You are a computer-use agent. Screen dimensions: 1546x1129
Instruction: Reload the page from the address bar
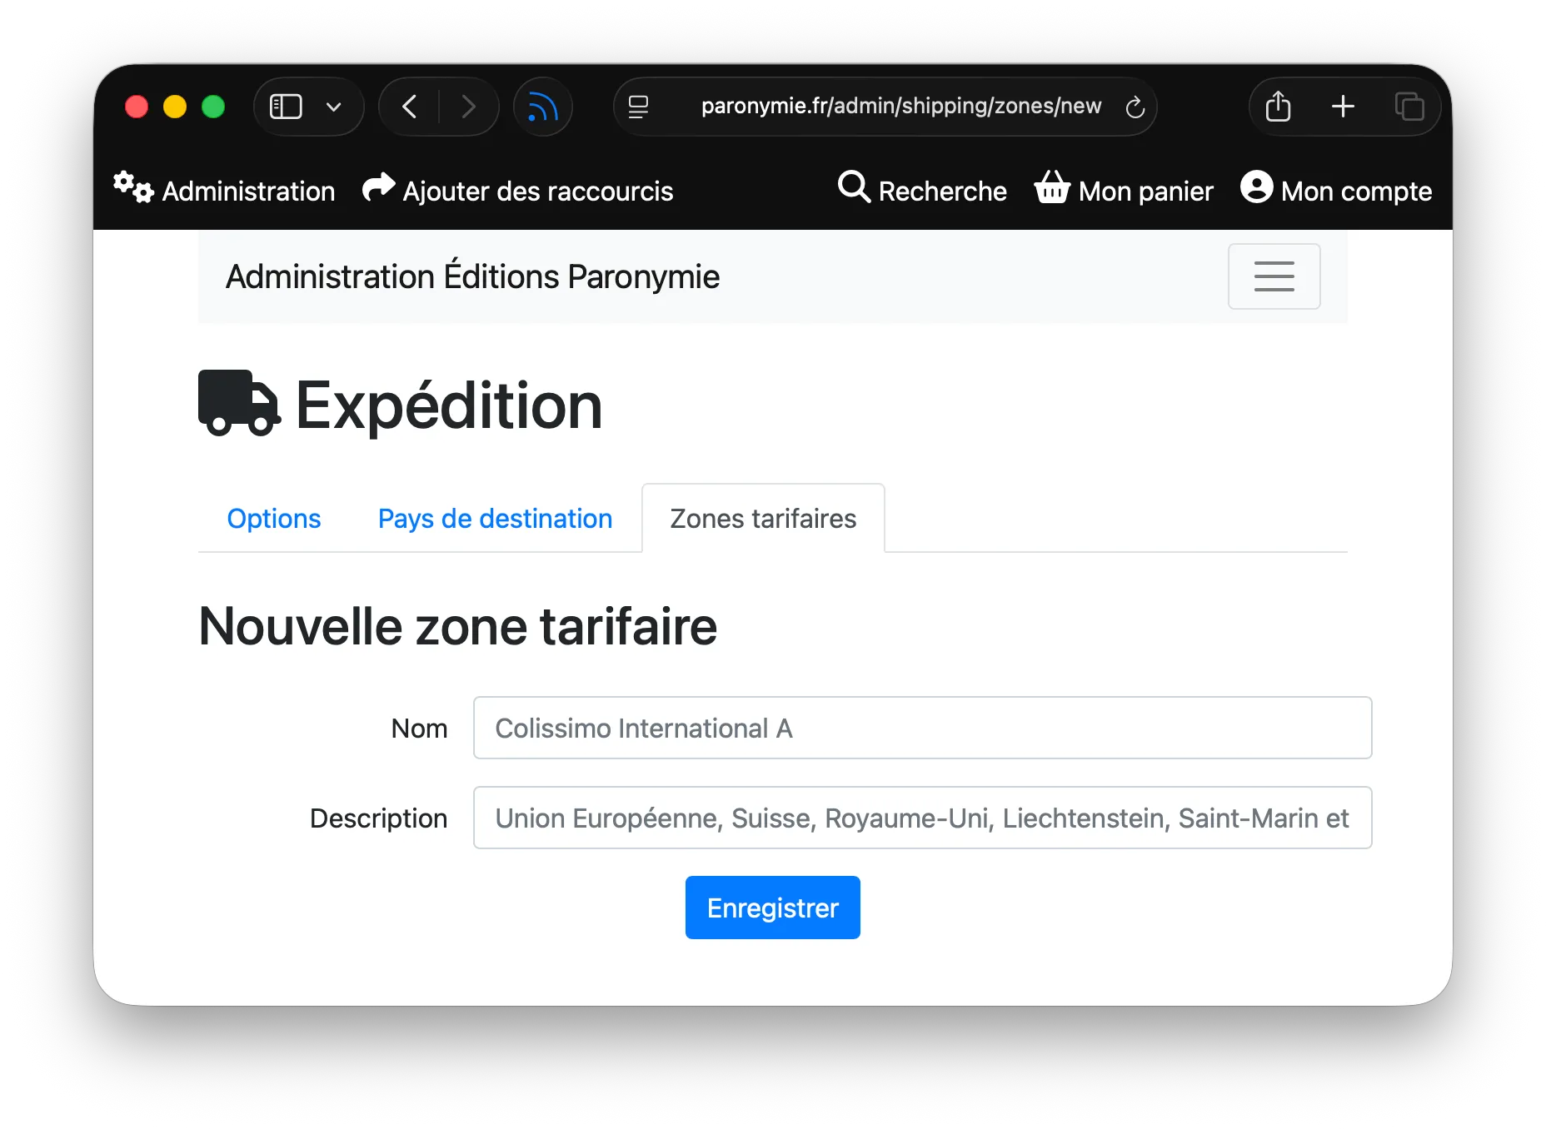1135,107
